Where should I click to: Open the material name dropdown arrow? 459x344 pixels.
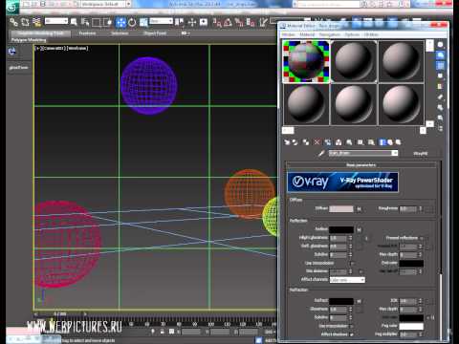(395, 153)
